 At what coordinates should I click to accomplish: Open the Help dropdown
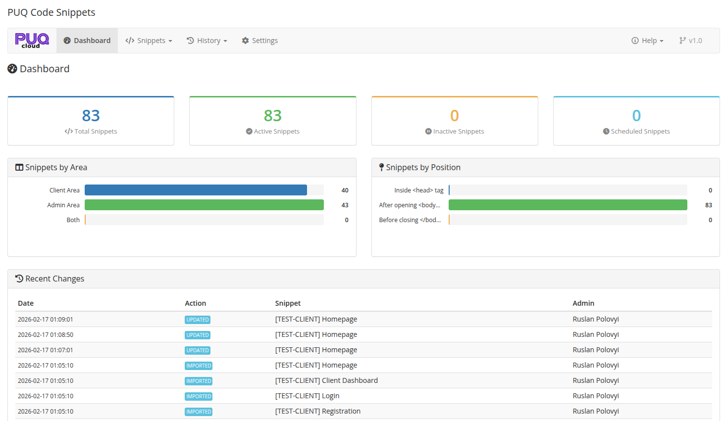(x=647, y=40)
